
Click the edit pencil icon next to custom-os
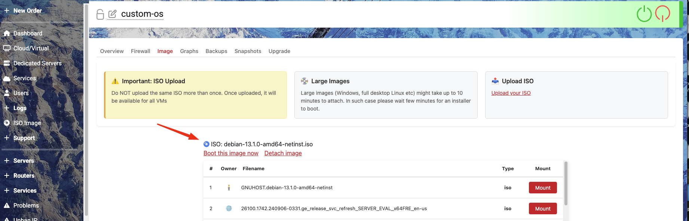pos(112,14)
